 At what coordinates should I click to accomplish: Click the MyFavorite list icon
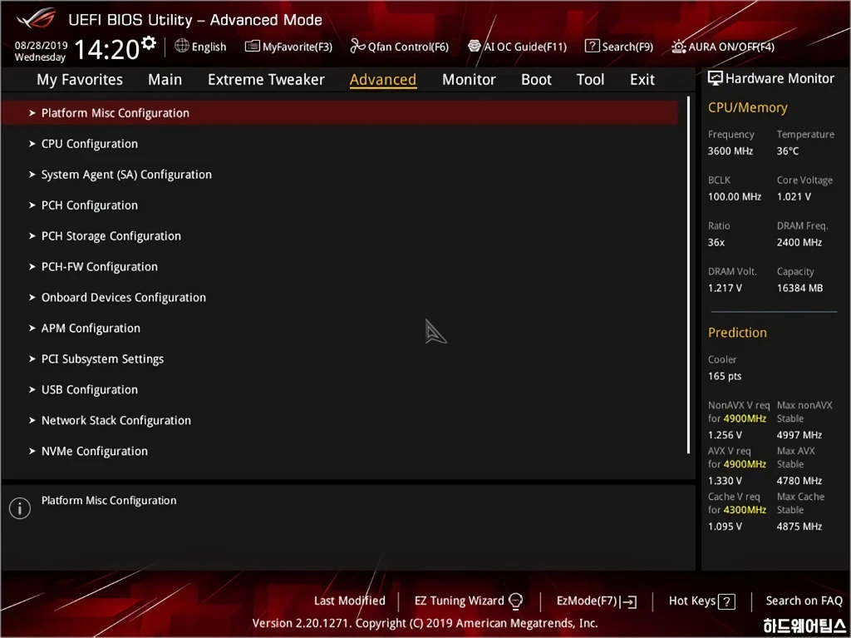pos(253,47)
